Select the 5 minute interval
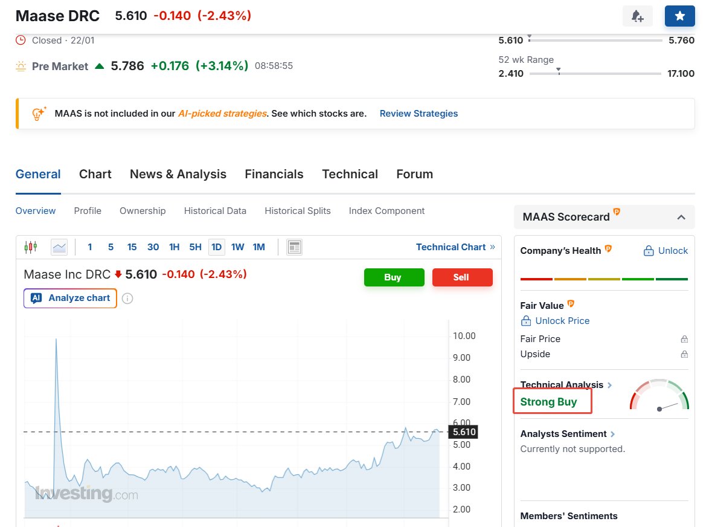 tap(111, 247)
